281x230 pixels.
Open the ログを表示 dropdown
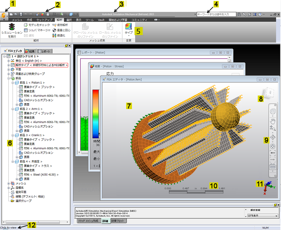pyautogui.click(x=263, y=216)
